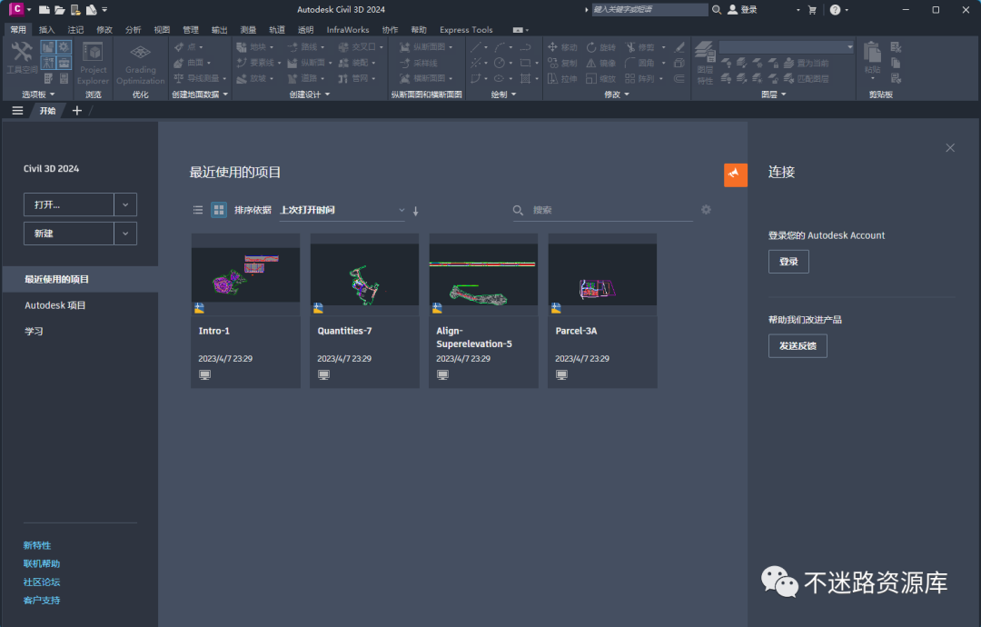981x627 pixels.
Task: Click the Move (移动) tool
Action: [x=562, y=47]
